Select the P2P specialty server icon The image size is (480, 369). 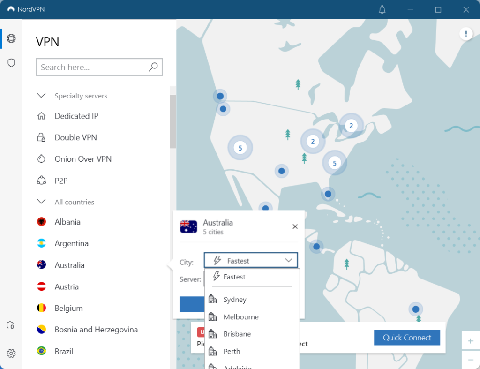pyautogui.click(x=41, y=181)
